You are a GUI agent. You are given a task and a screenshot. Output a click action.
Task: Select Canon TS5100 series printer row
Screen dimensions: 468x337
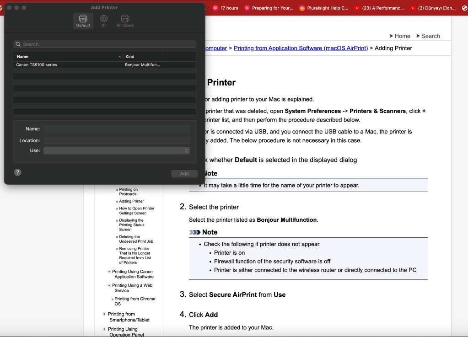104,65
